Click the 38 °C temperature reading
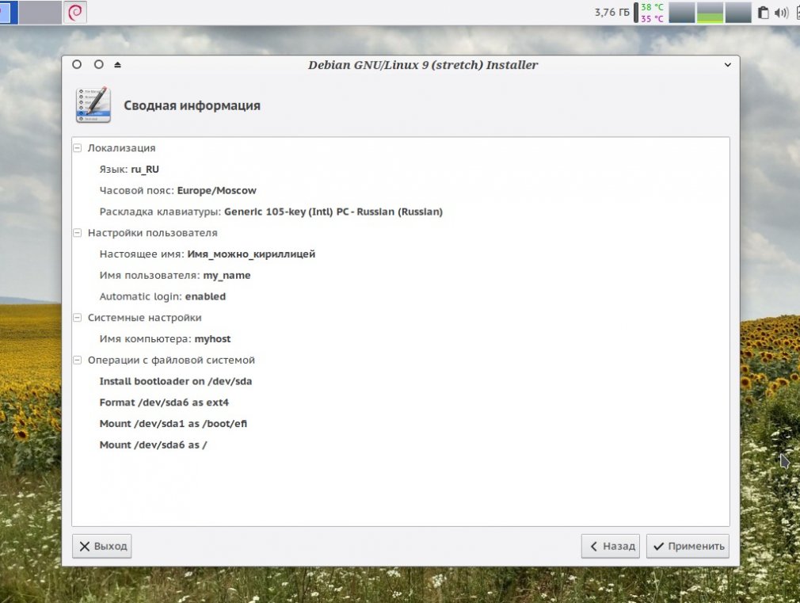 coord(652,7)
